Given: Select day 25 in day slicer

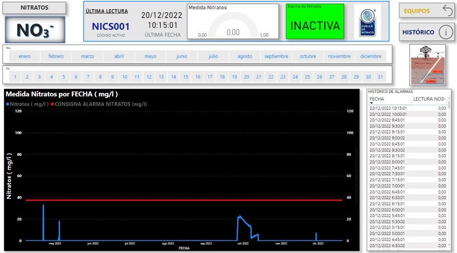Looking at the screenshot, I should [308, 77].
